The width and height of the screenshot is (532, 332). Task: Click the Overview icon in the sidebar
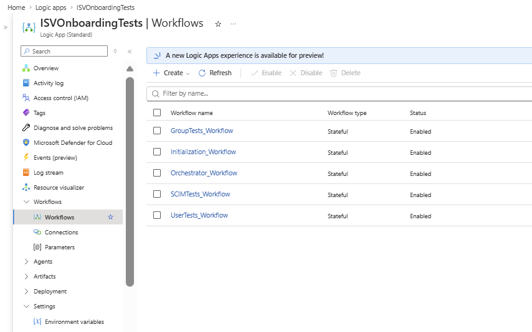(26, 68)
